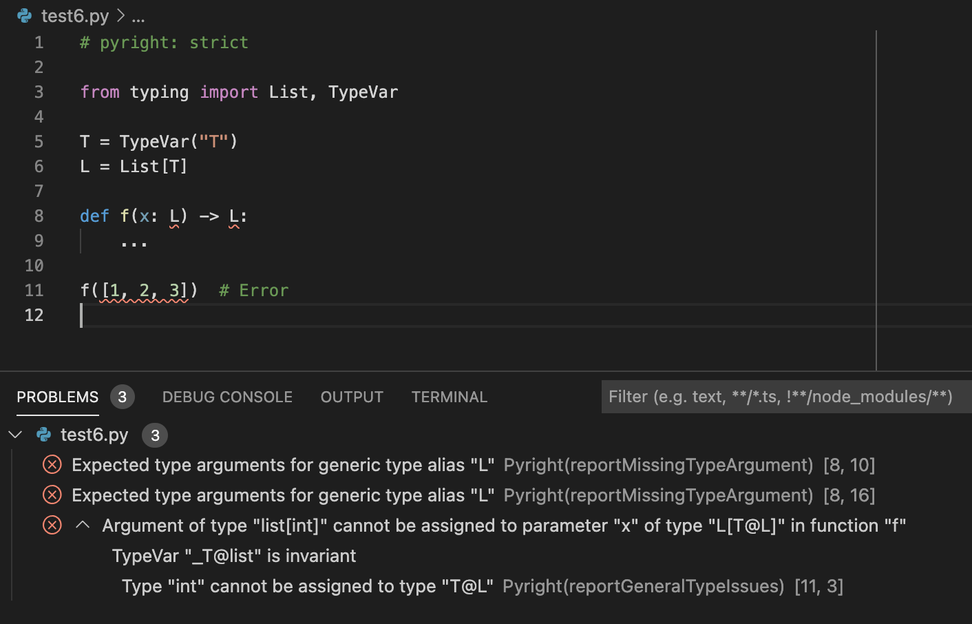Select the PROBLEMS tab

57,397
